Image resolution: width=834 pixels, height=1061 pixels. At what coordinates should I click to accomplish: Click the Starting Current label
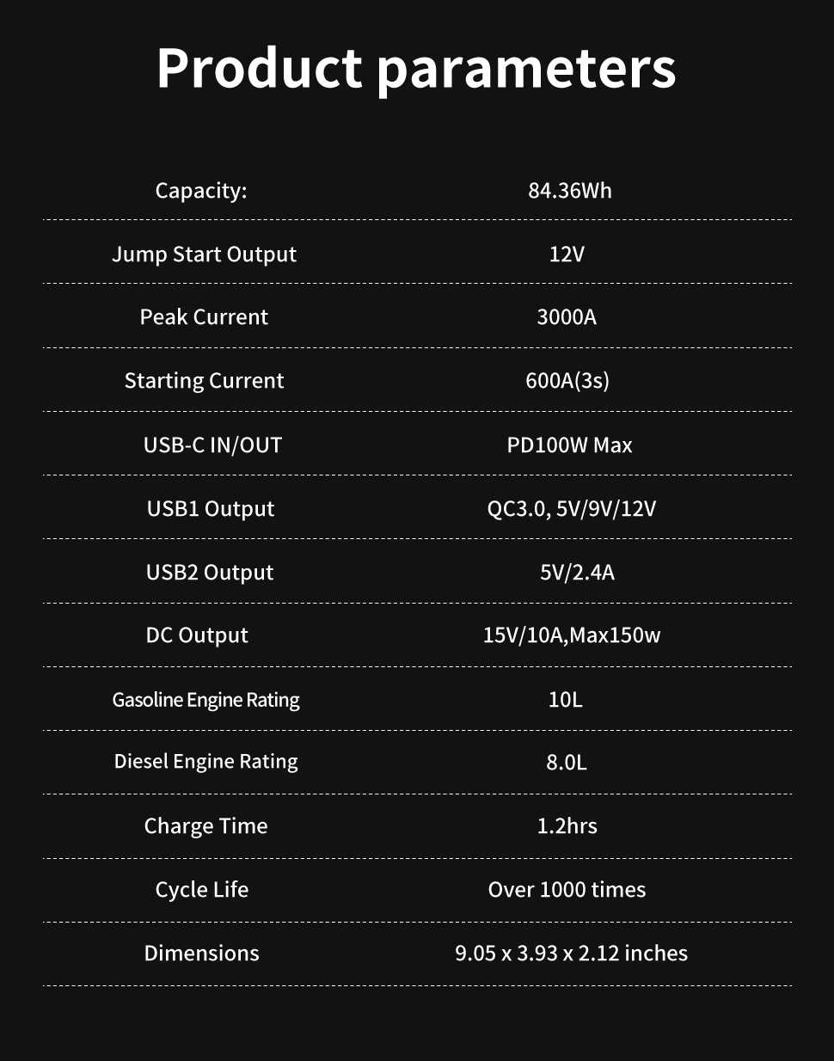click(x=204, y=381)
